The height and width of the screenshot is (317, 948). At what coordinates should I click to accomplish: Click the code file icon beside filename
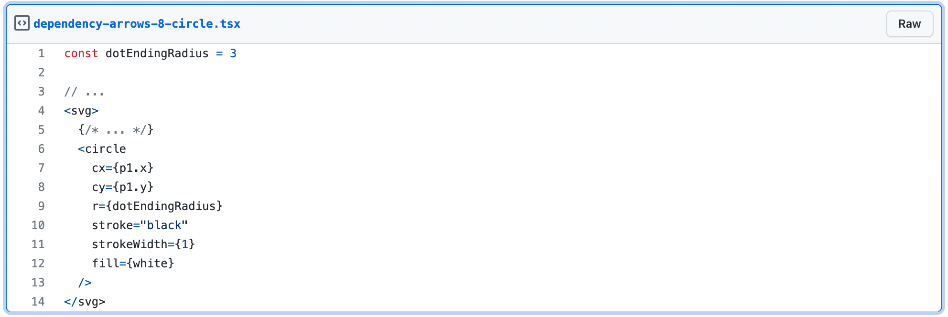22,23
